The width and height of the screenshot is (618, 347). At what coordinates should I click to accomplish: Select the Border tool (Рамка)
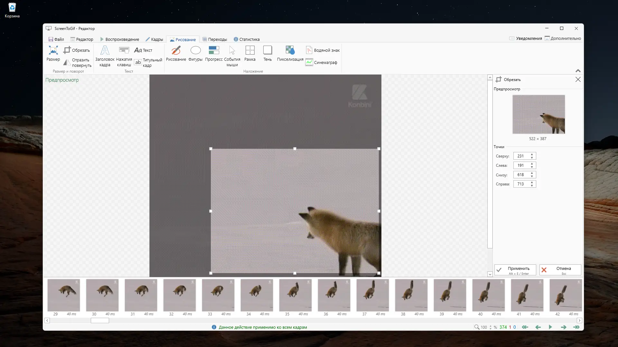point(250,53)
